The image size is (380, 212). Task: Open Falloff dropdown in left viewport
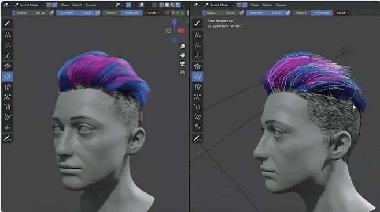point(153,13)
